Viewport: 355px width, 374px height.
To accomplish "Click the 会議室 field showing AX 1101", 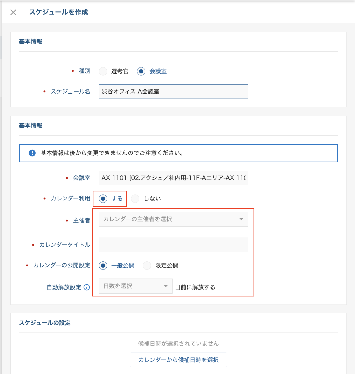I will [x=173, y=178].
